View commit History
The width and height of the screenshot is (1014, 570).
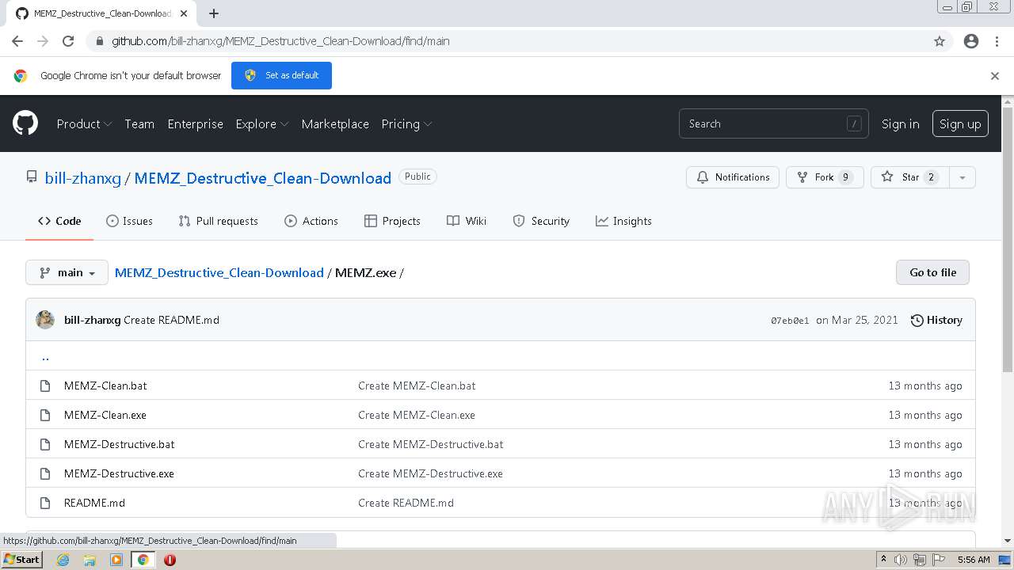click(x=936, y=320)
